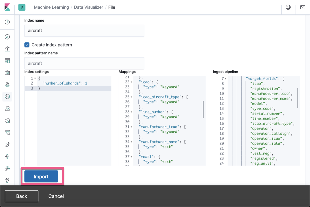310x207 pixels.
Task: Open the help lifebuoy icon
Action: 288,7
